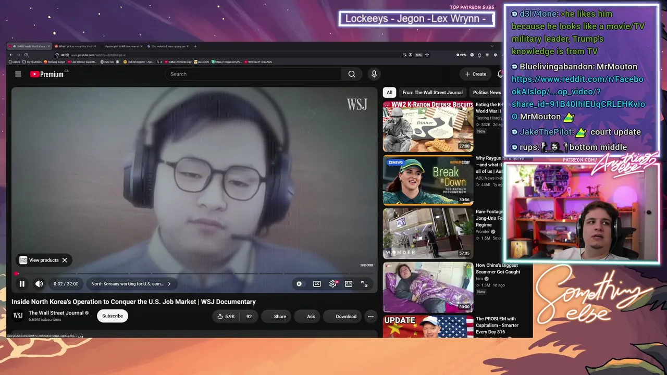Dismiss the View products overlay
This screenshot has height=375, width=667.
(65, 260)
